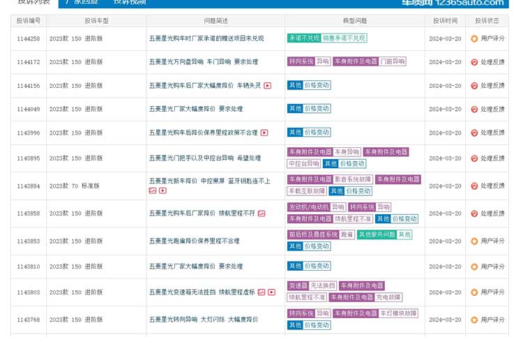
Task: Click the 投诉时间 column header
Action: click(x=445, y=21)
